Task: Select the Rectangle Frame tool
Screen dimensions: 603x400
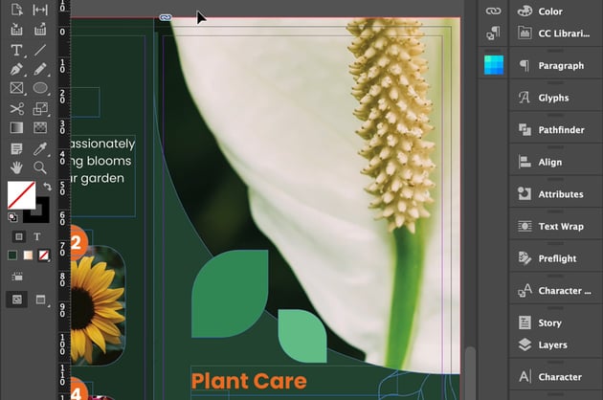Action: (16, 88)
